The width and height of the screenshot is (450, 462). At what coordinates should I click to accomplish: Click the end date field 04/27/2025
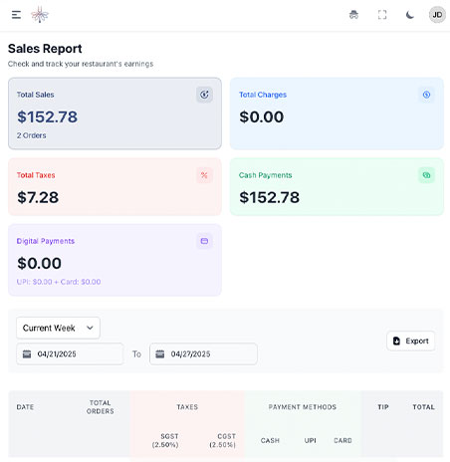pyautogui.click(x=203, y=354)
